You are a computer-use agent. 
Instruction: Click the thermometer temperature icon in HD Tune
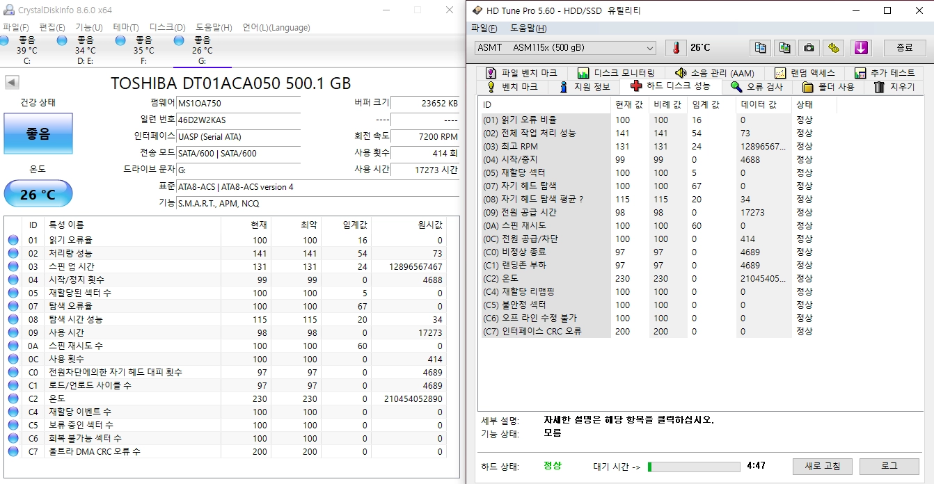[x=675, y=48]
